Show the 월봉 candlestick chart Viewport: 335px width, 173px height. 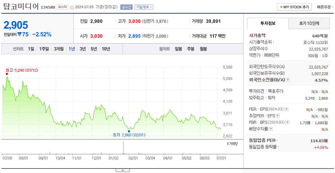point(203,49)
